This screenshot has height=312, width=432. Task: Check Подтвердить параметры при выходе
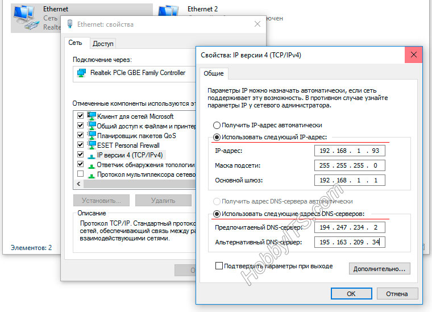tap(219, 265)
